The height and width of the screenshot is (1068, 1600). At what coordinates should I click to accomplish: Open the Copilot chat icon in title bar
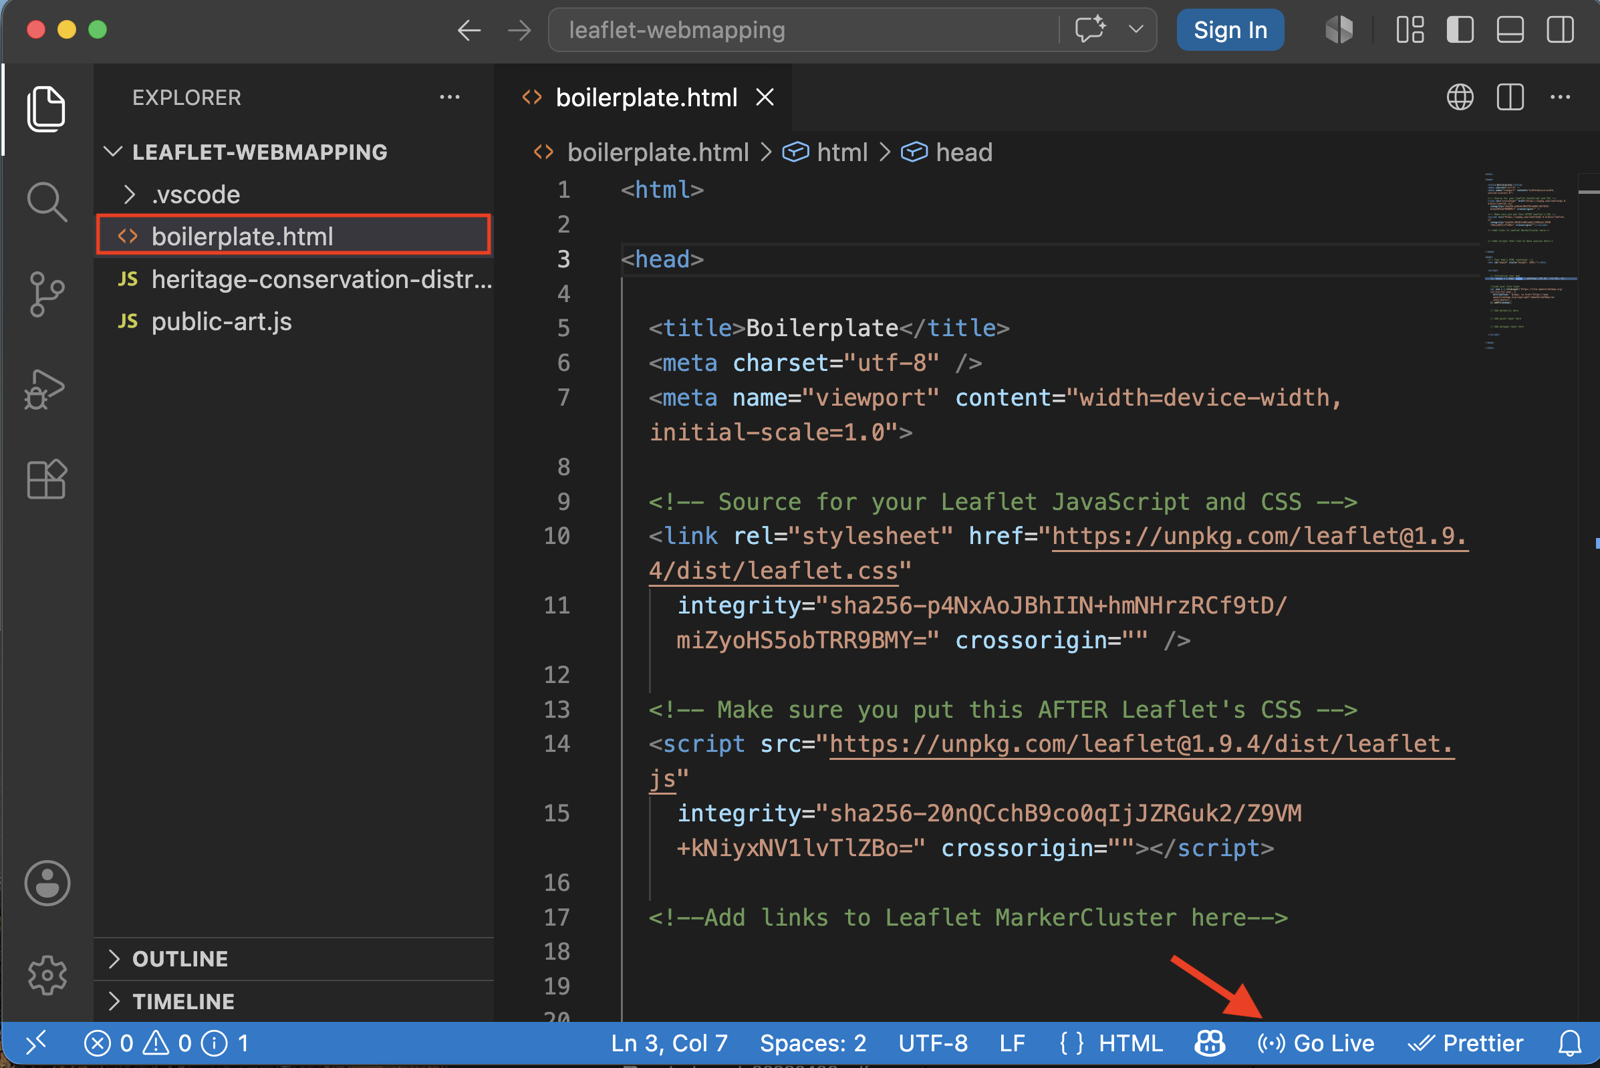[1090, 29]
